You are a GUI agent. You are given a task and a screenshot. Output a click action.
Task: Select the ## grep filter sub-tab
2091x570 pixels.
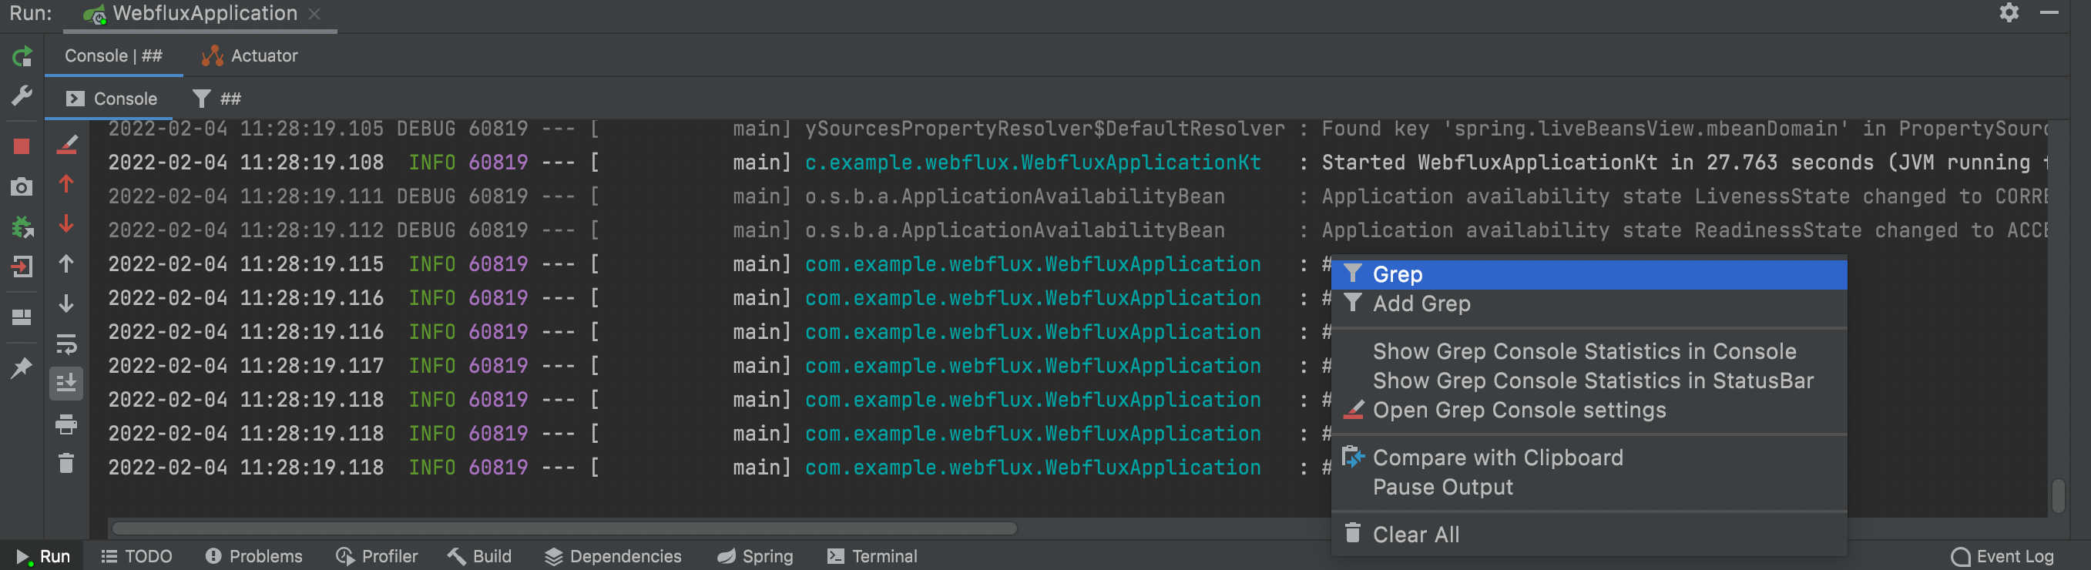pyautogui.click(x=216, y=99)
